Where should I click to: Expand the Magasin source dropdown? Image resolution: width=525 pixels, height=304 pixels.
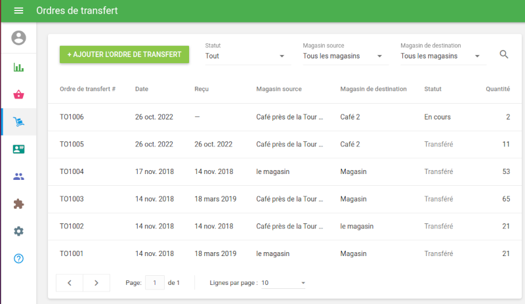(x=345, y=56)
